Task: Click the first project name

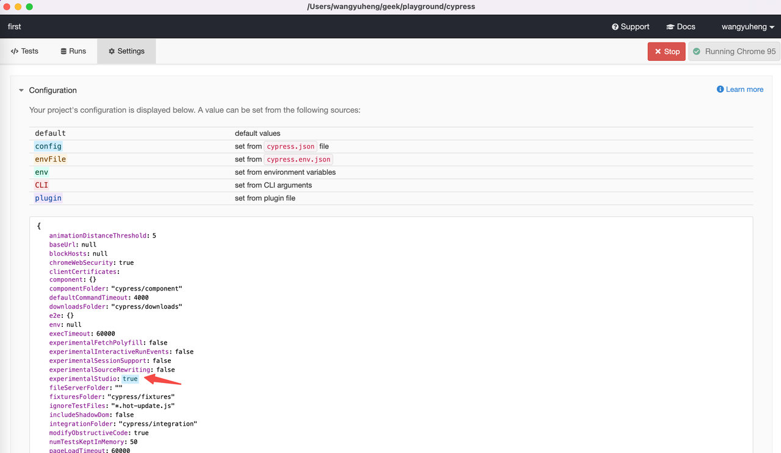Action: pos(15,27)
